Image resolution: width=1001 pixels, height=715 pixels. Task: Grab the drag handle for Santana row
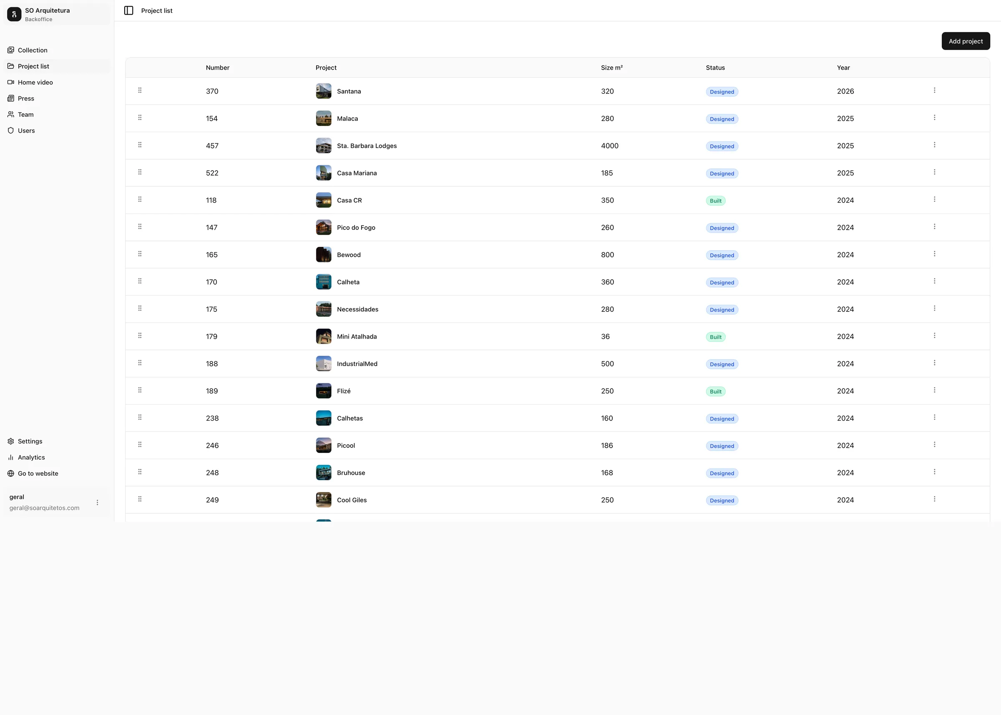pos(140,90)
